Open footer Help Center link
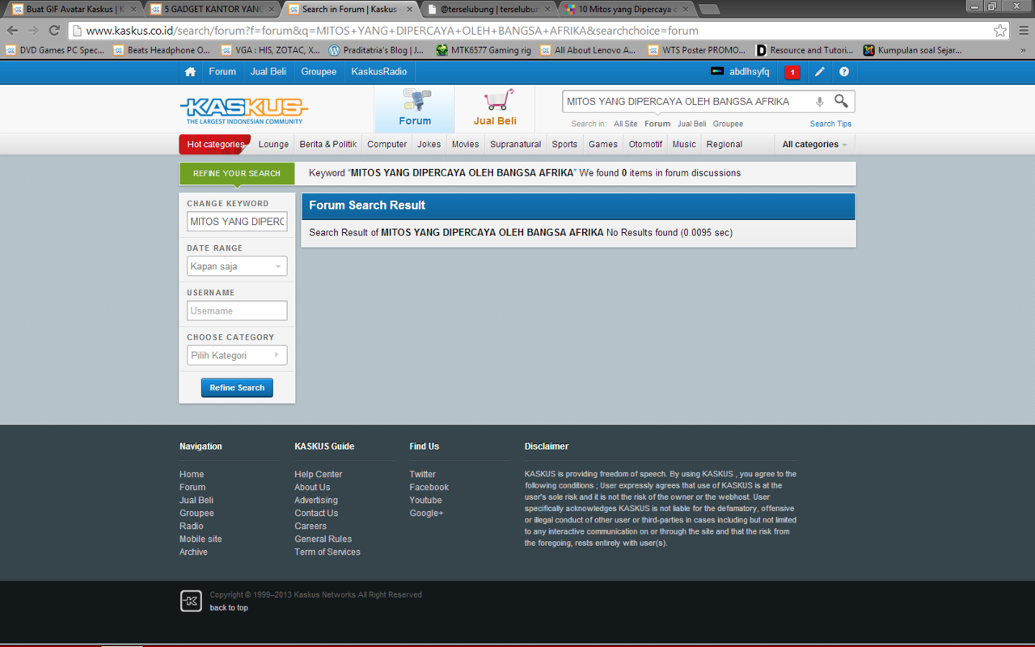This screenshot has height=647, width=1035. tap(318, 475)
